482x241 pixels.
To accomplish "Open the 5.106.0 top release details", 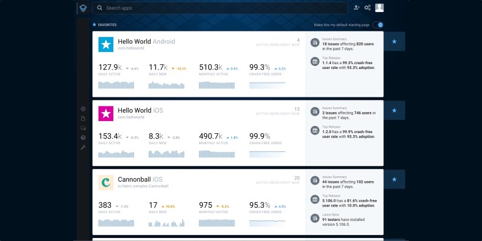I will click(x=349, y=203).
